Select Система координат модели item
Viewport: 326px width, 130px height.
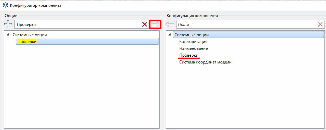[205, 62]
